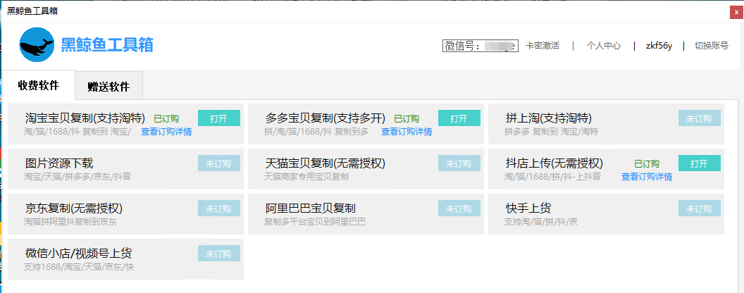This screenshot has width=744, height=293.
Task: View 查看订购详情 for 多多宝贝复制
Action: [x=407, y=132]
